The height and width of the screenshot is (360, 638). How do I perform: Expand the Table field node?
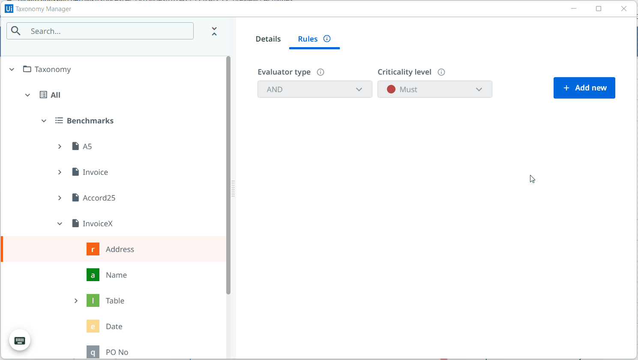tap(76, 301)
